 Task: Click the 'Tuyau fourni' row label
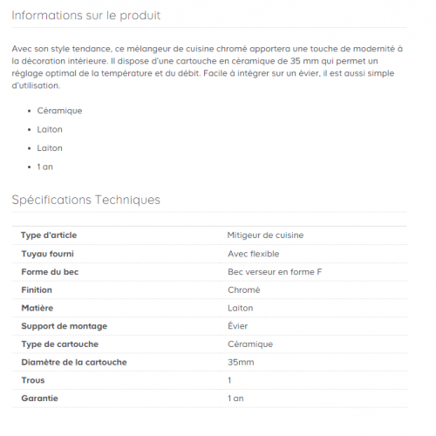point(48,254)
